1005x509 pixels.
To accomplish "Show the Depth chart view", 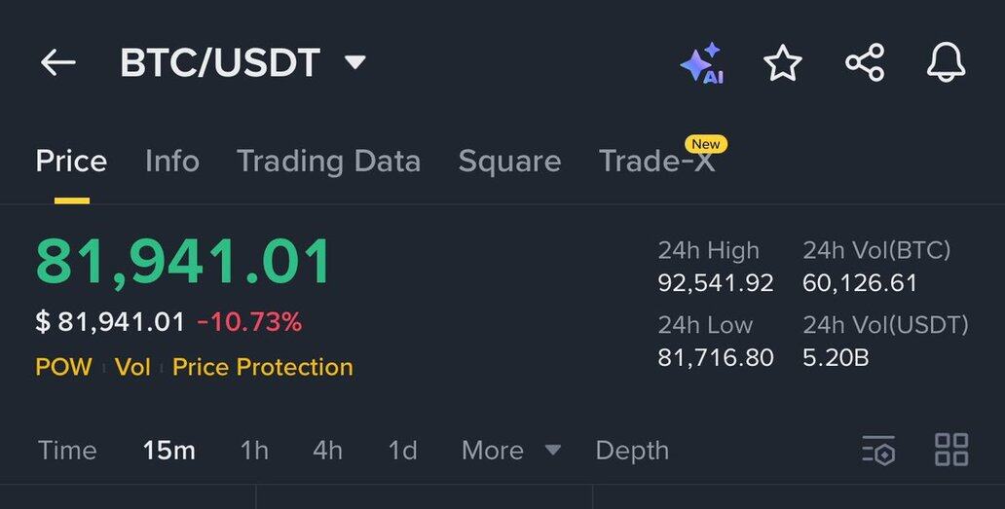I will click(632, 451).
